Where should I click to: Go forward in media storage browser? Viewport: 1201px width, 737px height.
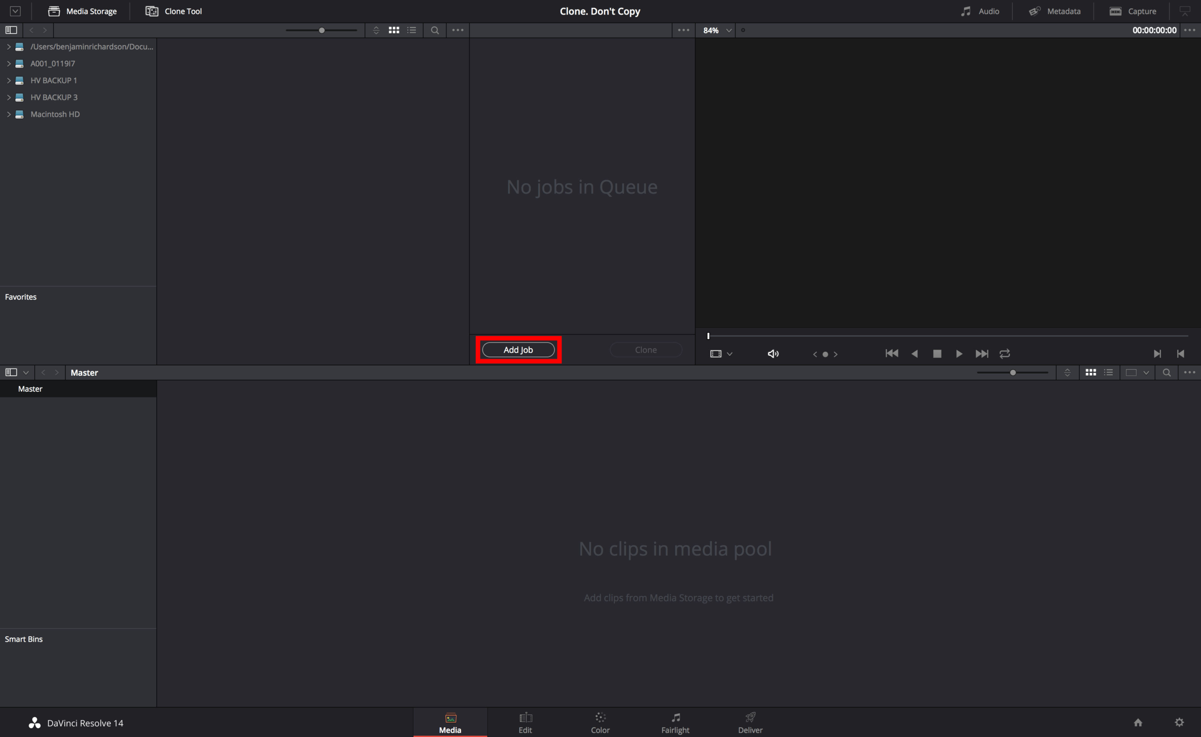45,30
